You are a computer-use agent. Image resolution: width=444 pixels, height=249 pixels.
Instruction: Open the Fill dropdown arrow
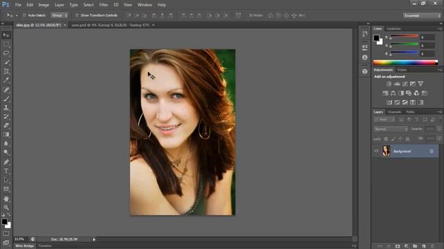[439, 138]
